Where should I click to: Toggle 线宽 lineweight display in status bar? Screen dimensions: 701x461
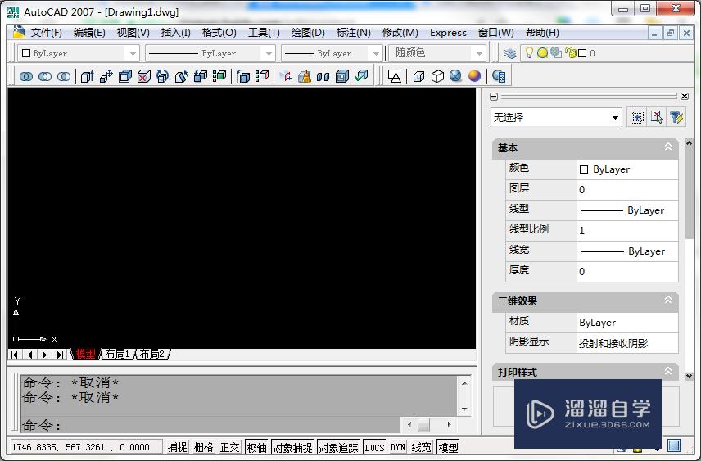[421, 447]
